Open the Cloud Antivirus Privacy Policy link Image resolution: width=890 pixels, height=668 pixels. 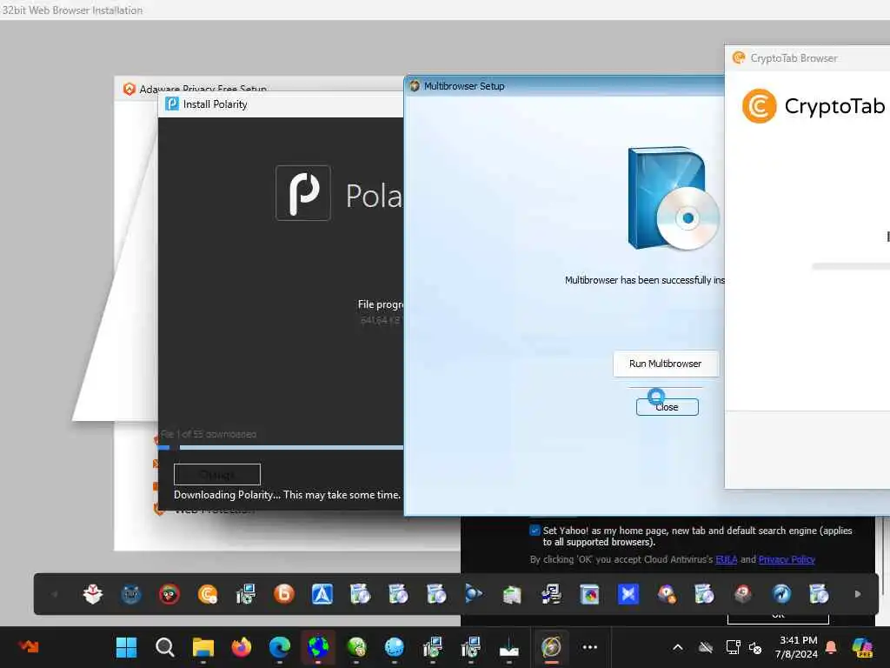click(786, 559)
